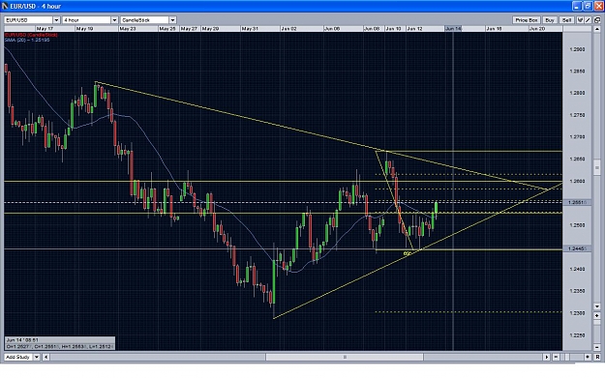Click the vertical scrollbar down arrow

pos(597,306)
